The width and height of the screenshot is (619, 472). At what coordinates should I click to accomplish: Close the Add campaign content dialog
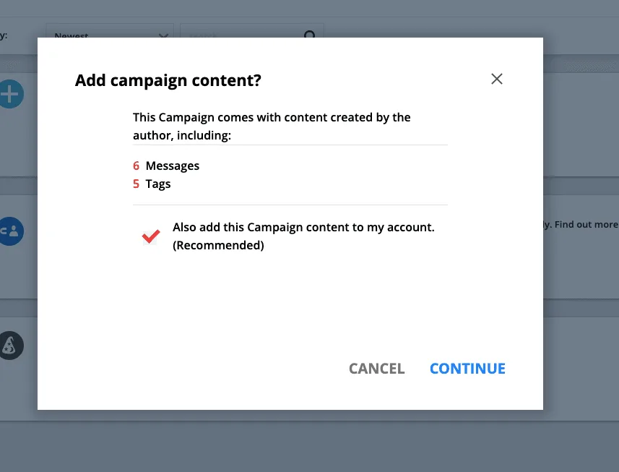click(x=497, y=79)
